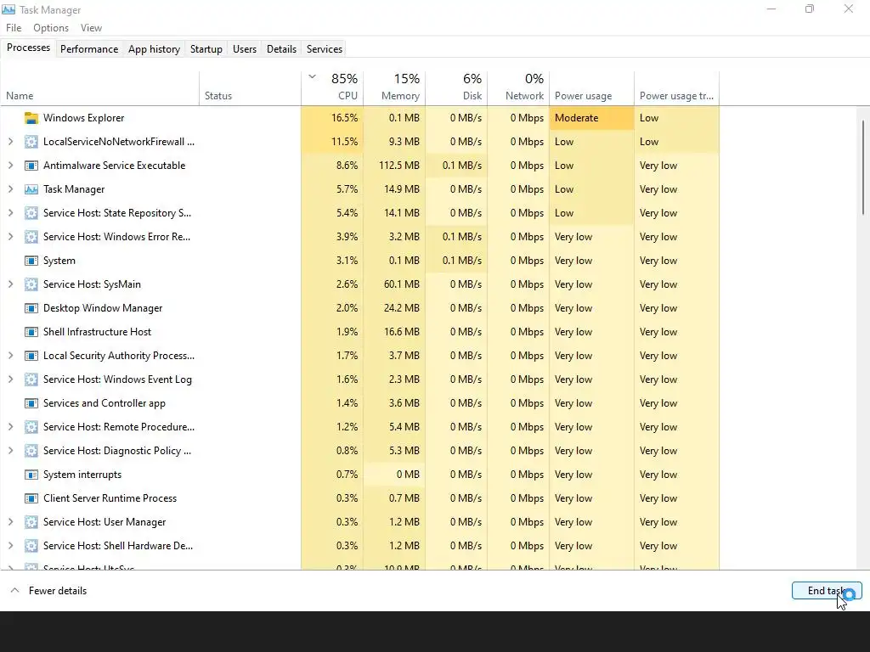
Task: Click the vertical scrollbar of process list
Action: [863, 167]
